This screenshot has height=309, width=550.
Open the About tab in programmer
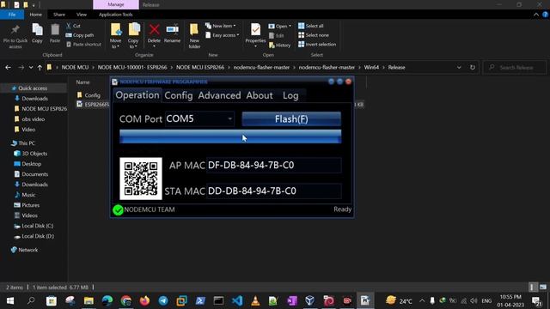click(x=260, y=95)
